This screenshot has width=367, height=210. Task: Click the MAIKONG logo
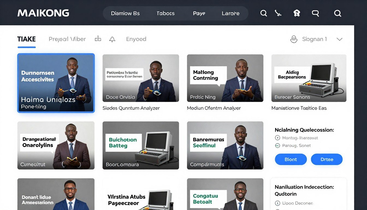[x=43, y=13]
